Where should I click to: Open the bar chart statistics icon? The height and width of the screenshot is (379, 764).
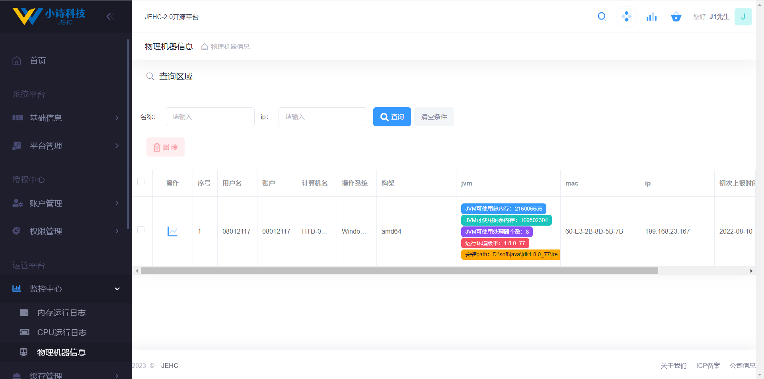coord(651,17)
